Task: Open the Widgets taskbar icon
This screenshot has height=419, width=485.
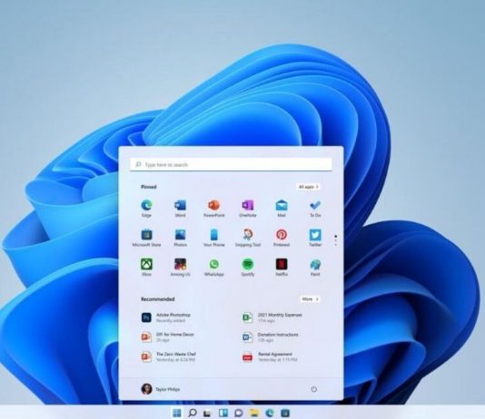Action: 223,414
